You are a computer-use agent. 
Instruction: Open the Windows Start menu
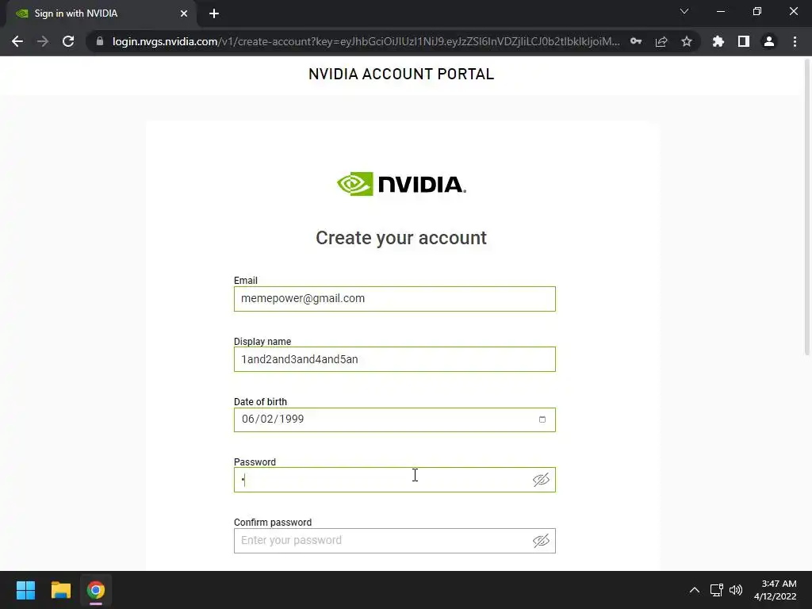(x=25, y=590)
